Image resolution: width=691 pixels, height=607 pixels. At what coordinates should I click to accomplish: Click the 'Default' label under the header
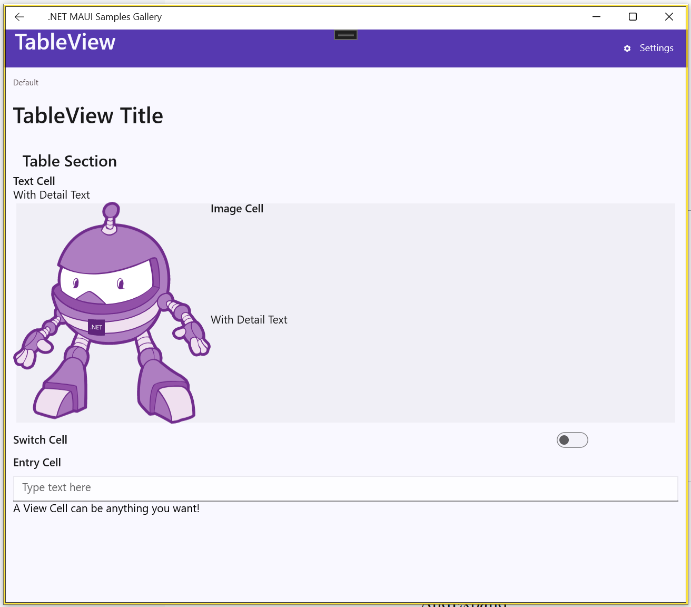26,83
